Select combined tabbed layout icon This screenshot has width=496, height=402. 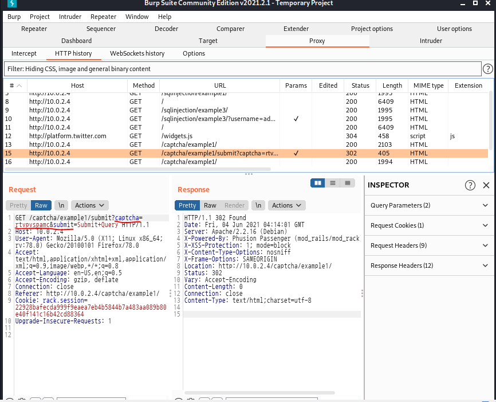pos(347,183)
